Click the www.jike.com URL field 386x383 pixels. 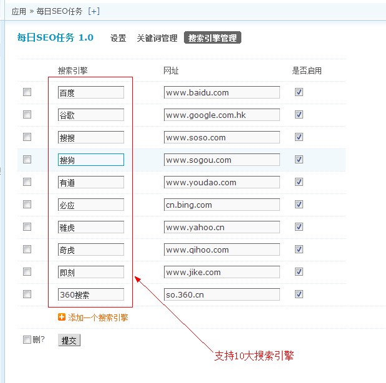point(222,272)
